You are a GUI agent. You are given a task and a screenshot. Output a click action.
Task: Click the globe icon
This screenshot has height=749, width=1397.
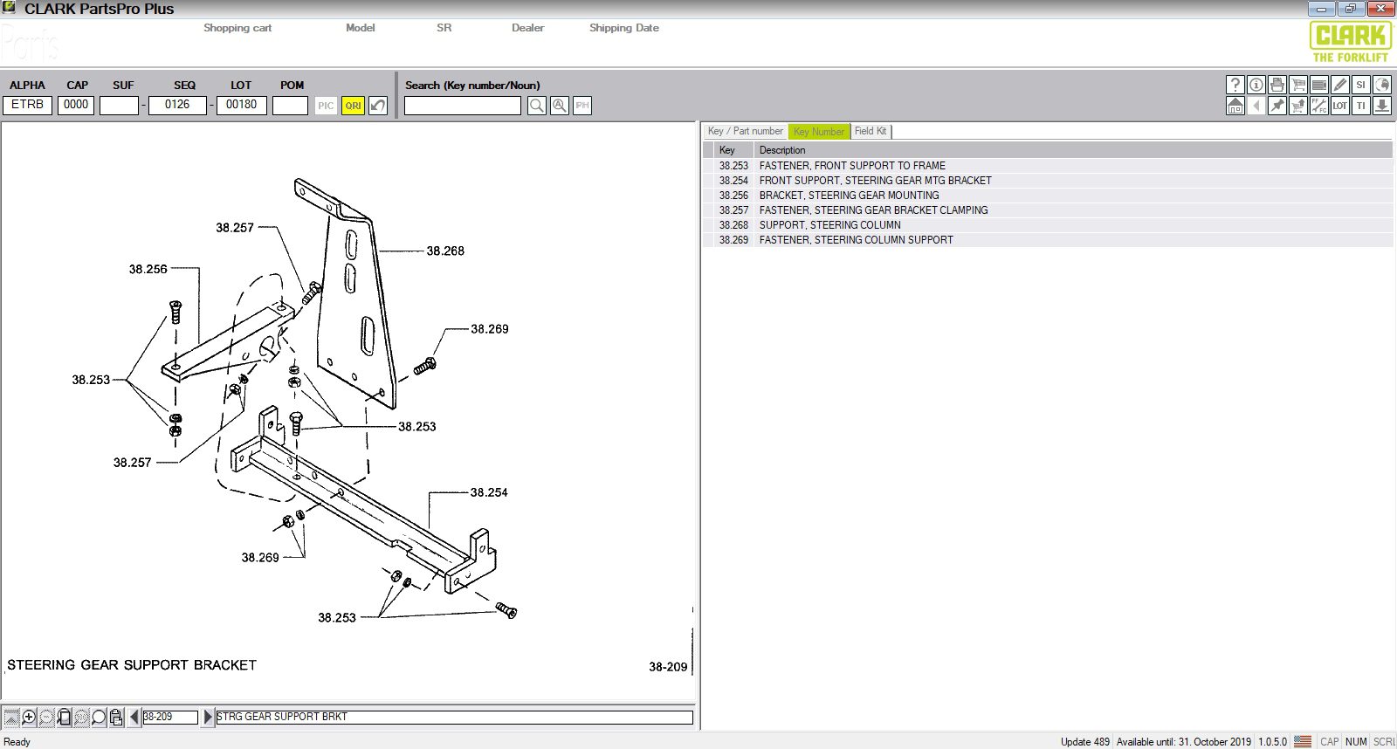[x=1382, y=85]
